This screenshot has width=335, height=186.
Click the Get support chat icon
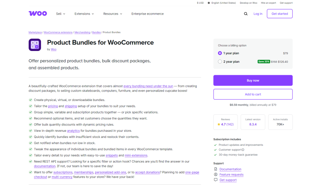pyautogui.click(x=216, y=180)
